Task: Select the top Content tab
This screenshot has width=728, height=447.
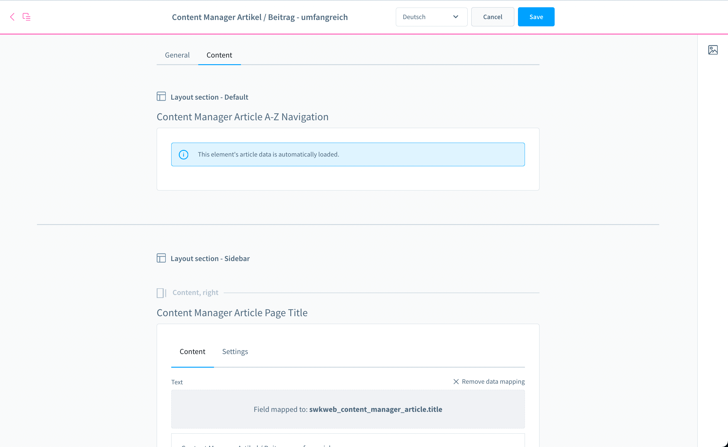Action: 219,55
